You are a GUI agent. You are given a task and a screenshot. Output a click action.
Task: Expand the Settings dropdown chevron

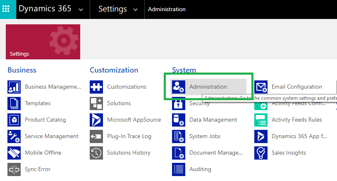[x=135, y=9]
